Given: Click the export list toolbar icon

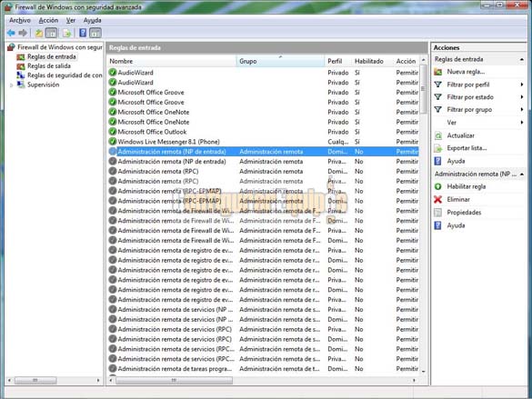Looking at the screenshot, I should (66, 33).
